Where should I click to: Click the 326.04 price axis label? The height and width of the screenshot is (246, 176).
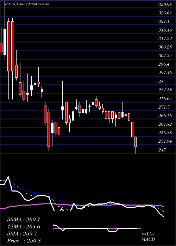[x=165, y=13]
